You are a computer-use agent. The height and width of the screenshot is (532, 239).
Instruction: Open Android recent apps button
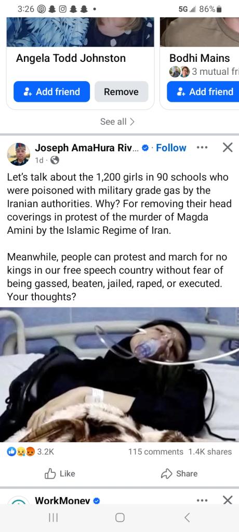click(53, 517)
